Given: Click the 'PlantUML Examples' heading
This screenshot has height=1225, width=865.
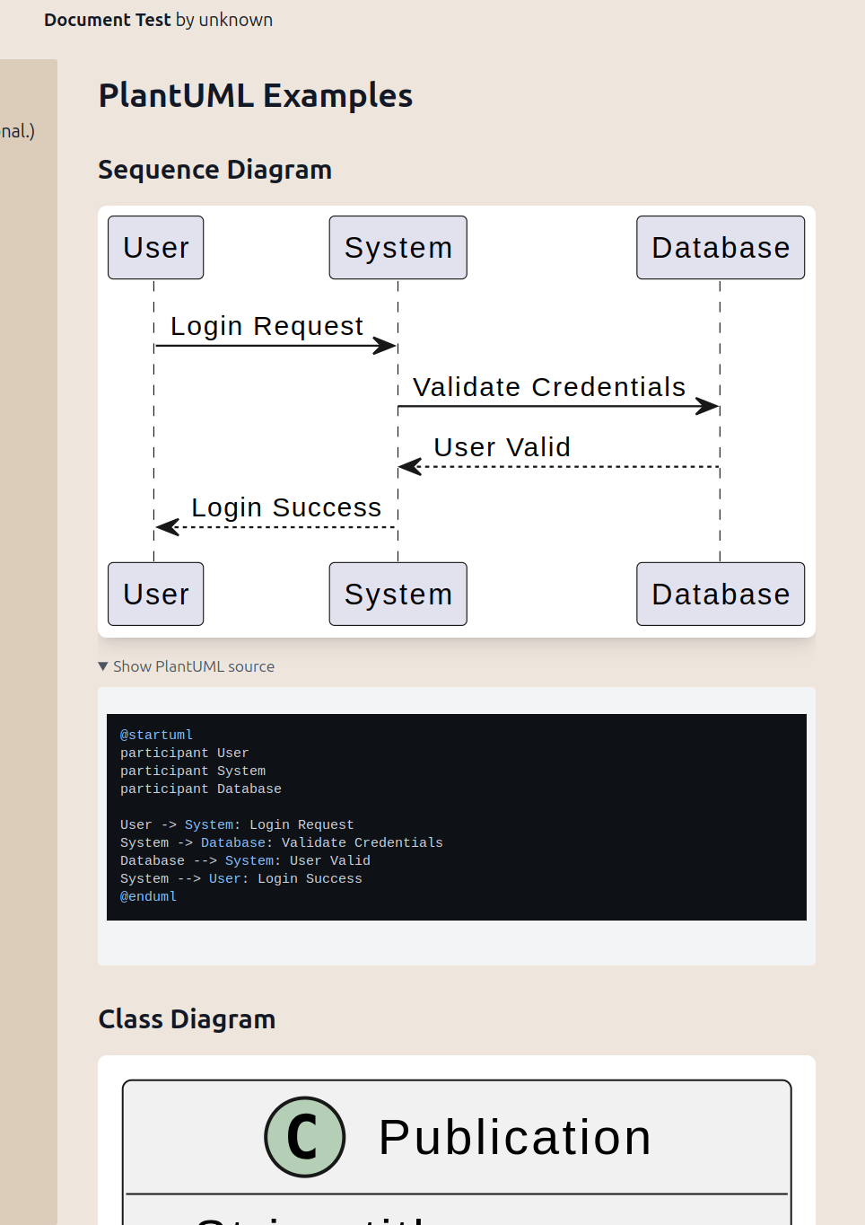Looking at the screenshot, I should 256,96.
